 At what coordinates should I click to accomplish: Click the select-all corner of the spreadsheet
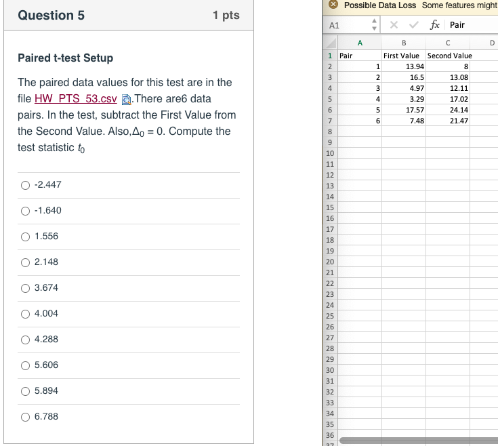pos(331,43)
